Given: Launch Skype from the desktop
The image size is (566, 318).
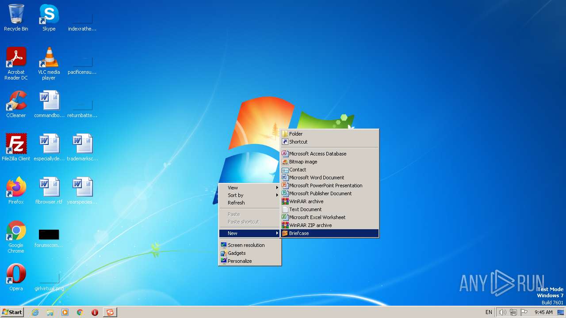Looking at the screenshot, I should (x=49, y=18).
